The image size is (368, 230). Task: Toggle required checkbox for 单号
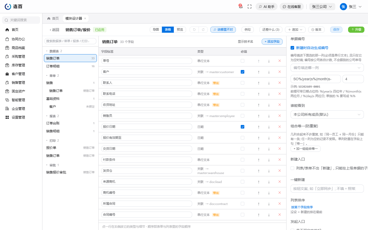243,61
